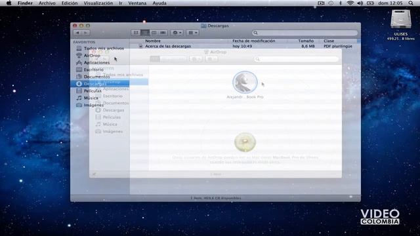Click the own-computer icon in AirDrop window

tap(245, 142)
